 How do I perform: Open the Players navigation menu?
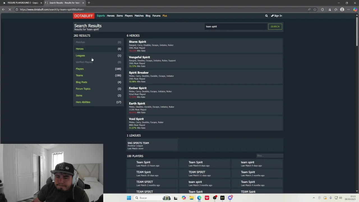pyautogui.click(x=128, y=16)
